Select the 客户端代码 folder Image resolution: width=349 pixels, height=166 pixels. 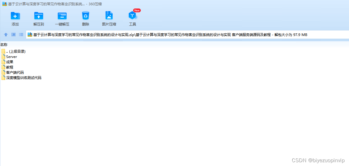point(13,72)
